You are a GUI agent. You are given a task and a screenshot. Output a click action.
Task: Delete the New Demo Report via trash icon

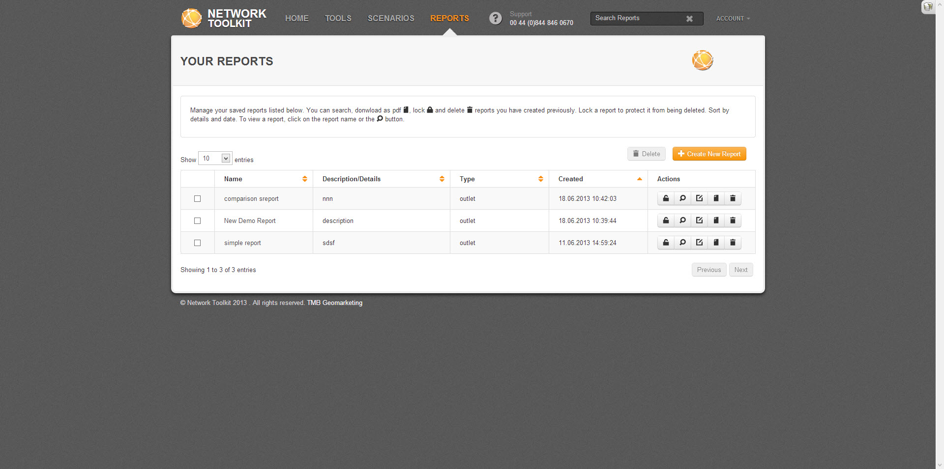click(733, 221)
